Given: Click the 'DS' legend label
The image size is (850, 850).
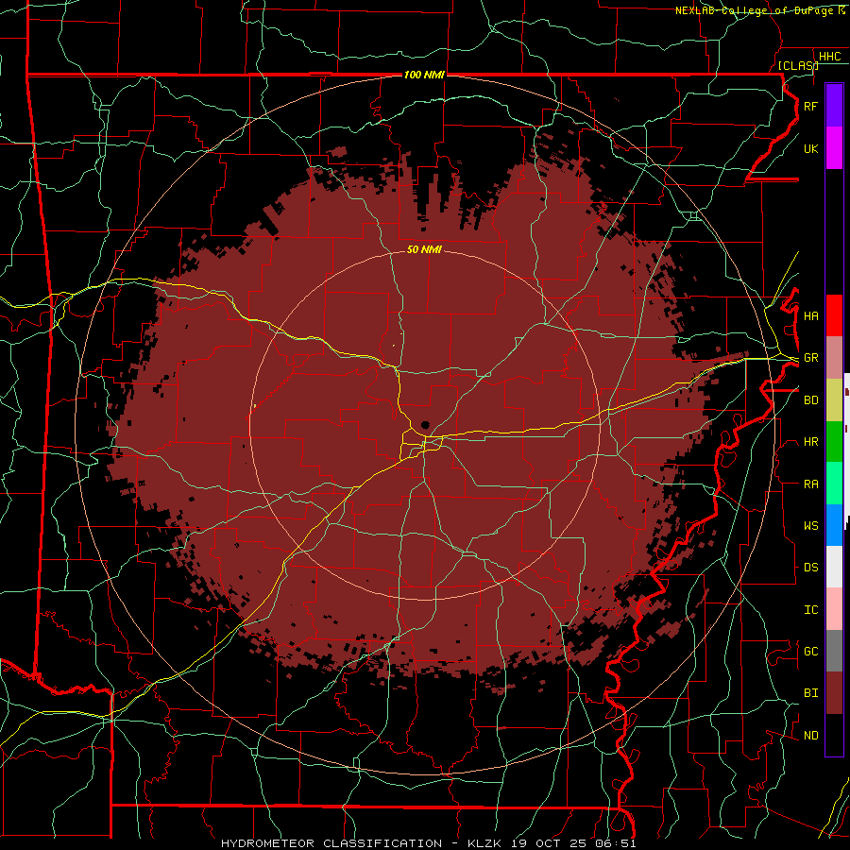Looking at the screenshot, I should click(810, 568).
